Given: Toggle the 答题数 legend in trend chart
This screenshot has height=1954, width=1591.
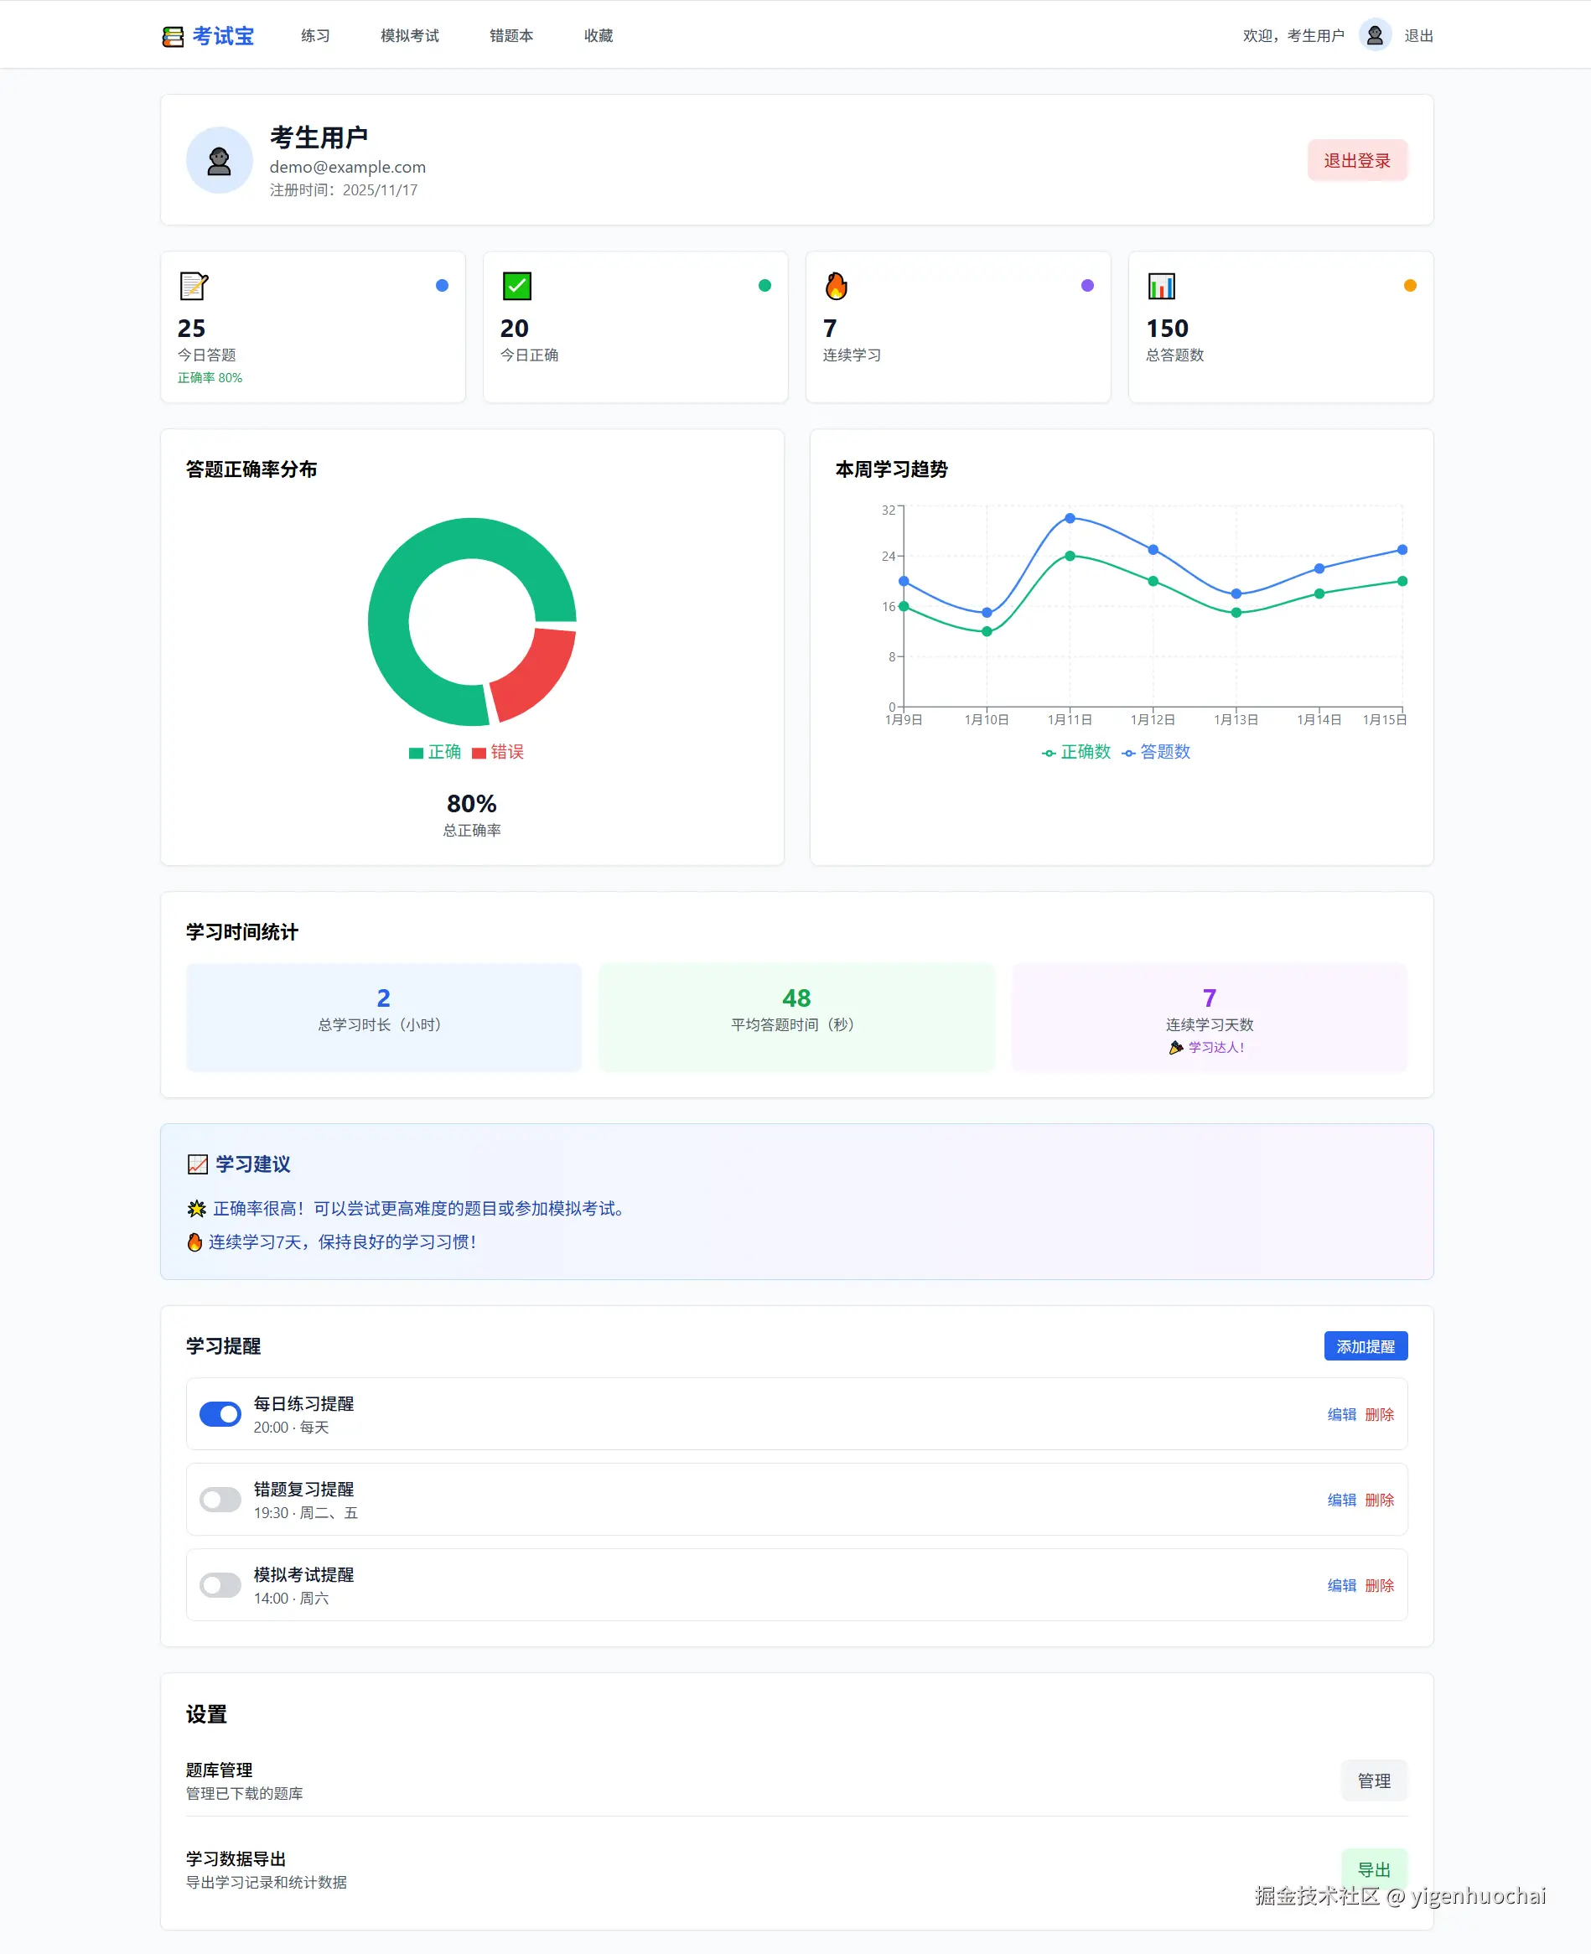Looking at the screenshot, I should click(1156, 752).
